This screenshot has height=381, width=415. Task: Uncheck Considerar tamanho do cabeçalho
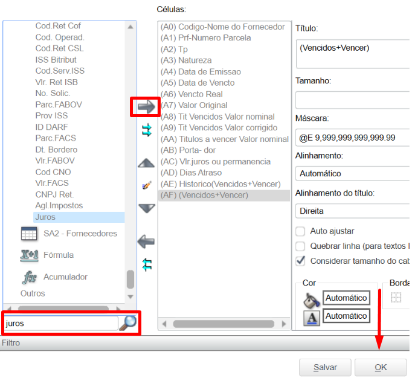pyautogui.click(x=300, y=261)
